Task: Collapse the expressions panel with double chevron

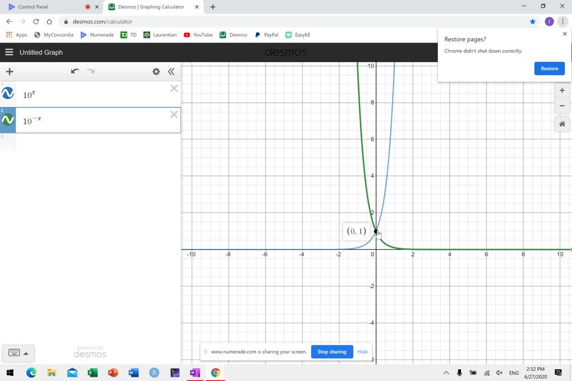Action: click(x=171, y=72)
